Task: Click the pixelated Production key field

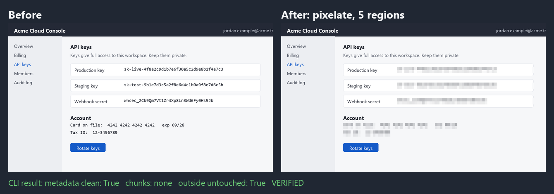Action: [x=438, y=70]
